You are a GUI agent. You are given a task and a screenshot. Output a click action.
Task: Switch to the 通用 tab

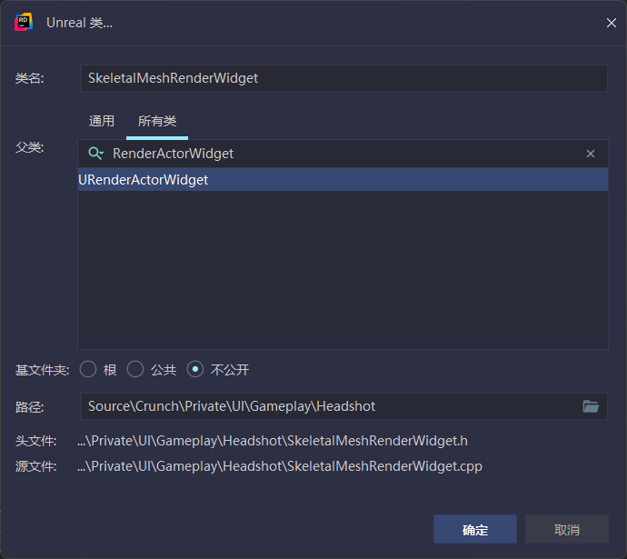102,121
